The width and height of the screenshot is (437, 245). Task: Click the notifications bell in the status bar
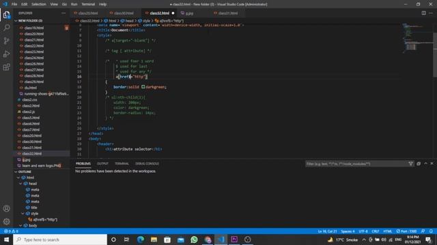(x=431, y=231)
